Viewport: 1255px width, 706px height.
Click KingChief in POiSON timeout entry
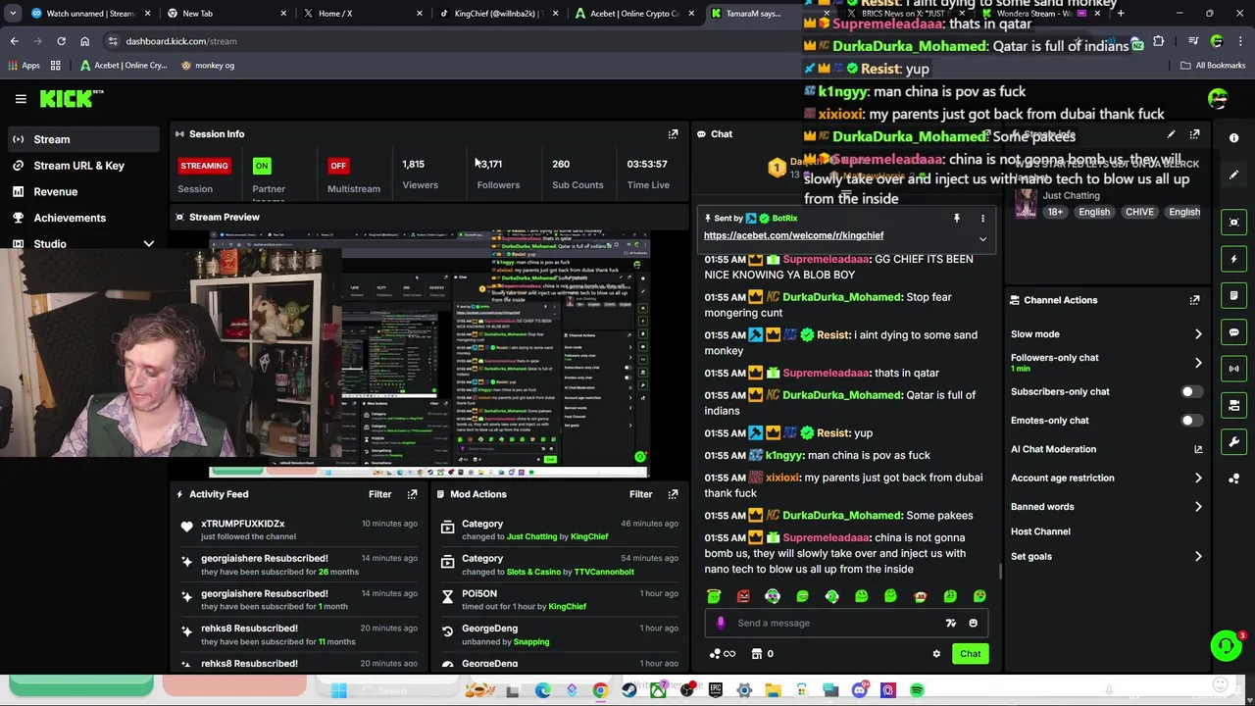click(x=567, y=607)
